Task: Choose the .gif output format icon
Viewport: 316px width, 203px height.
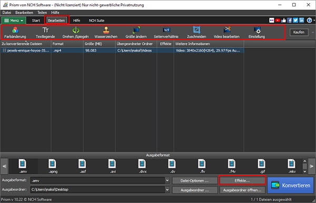Action: [262, 166]
